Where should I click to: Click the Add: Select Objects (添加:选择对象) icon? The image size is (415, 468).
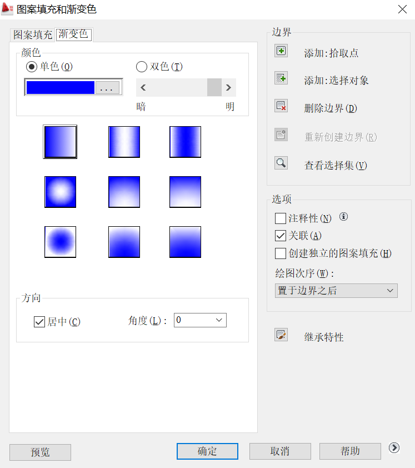click(x=281, y=78)
